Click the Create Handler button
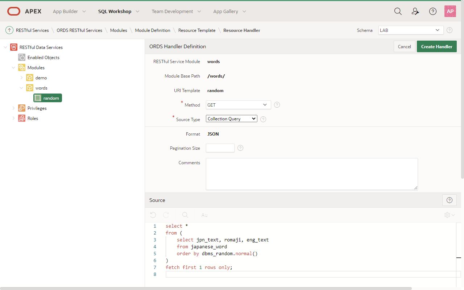464x290 pixels. pos(437,46)
